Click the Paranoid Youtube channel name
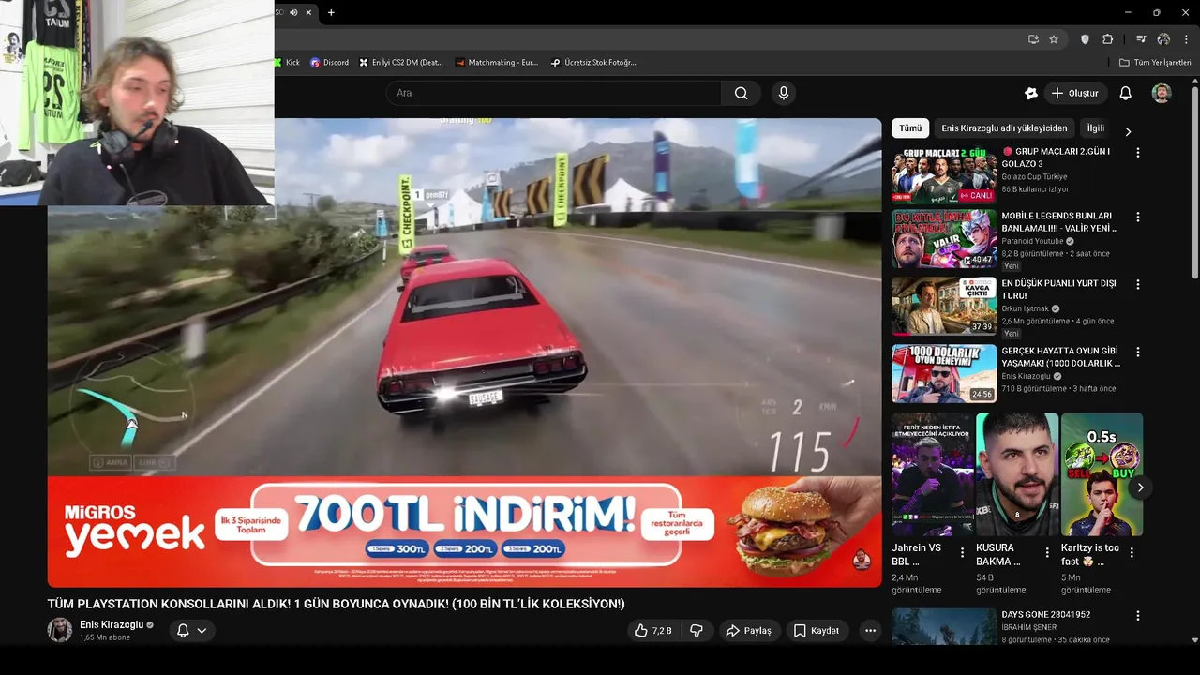 [1032, 241]
